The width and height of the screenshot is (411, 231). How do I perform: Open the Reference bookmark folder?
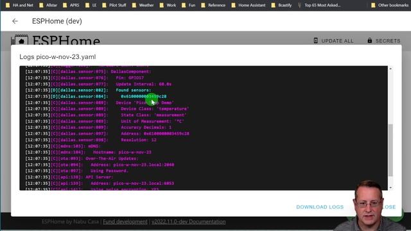click(213, 5)
